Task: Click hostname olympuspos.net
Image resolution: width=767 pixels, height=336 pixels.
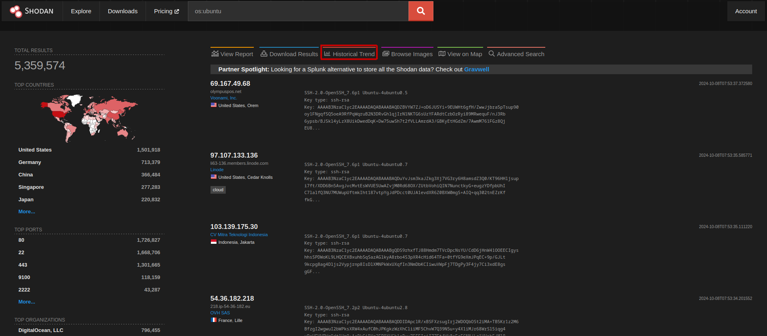Action: (x=226, y=91)
